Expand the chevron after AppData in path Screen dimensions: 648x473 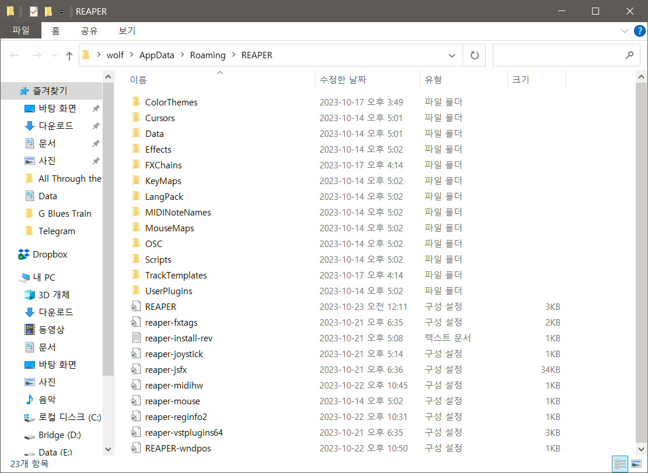pos(182,55)
